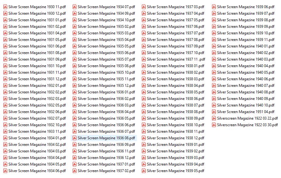Click PDF icon of Silver Screen Magazine 1934 06.pdf
The width and height of the screenshot is (281, 178).
[5, 171]
